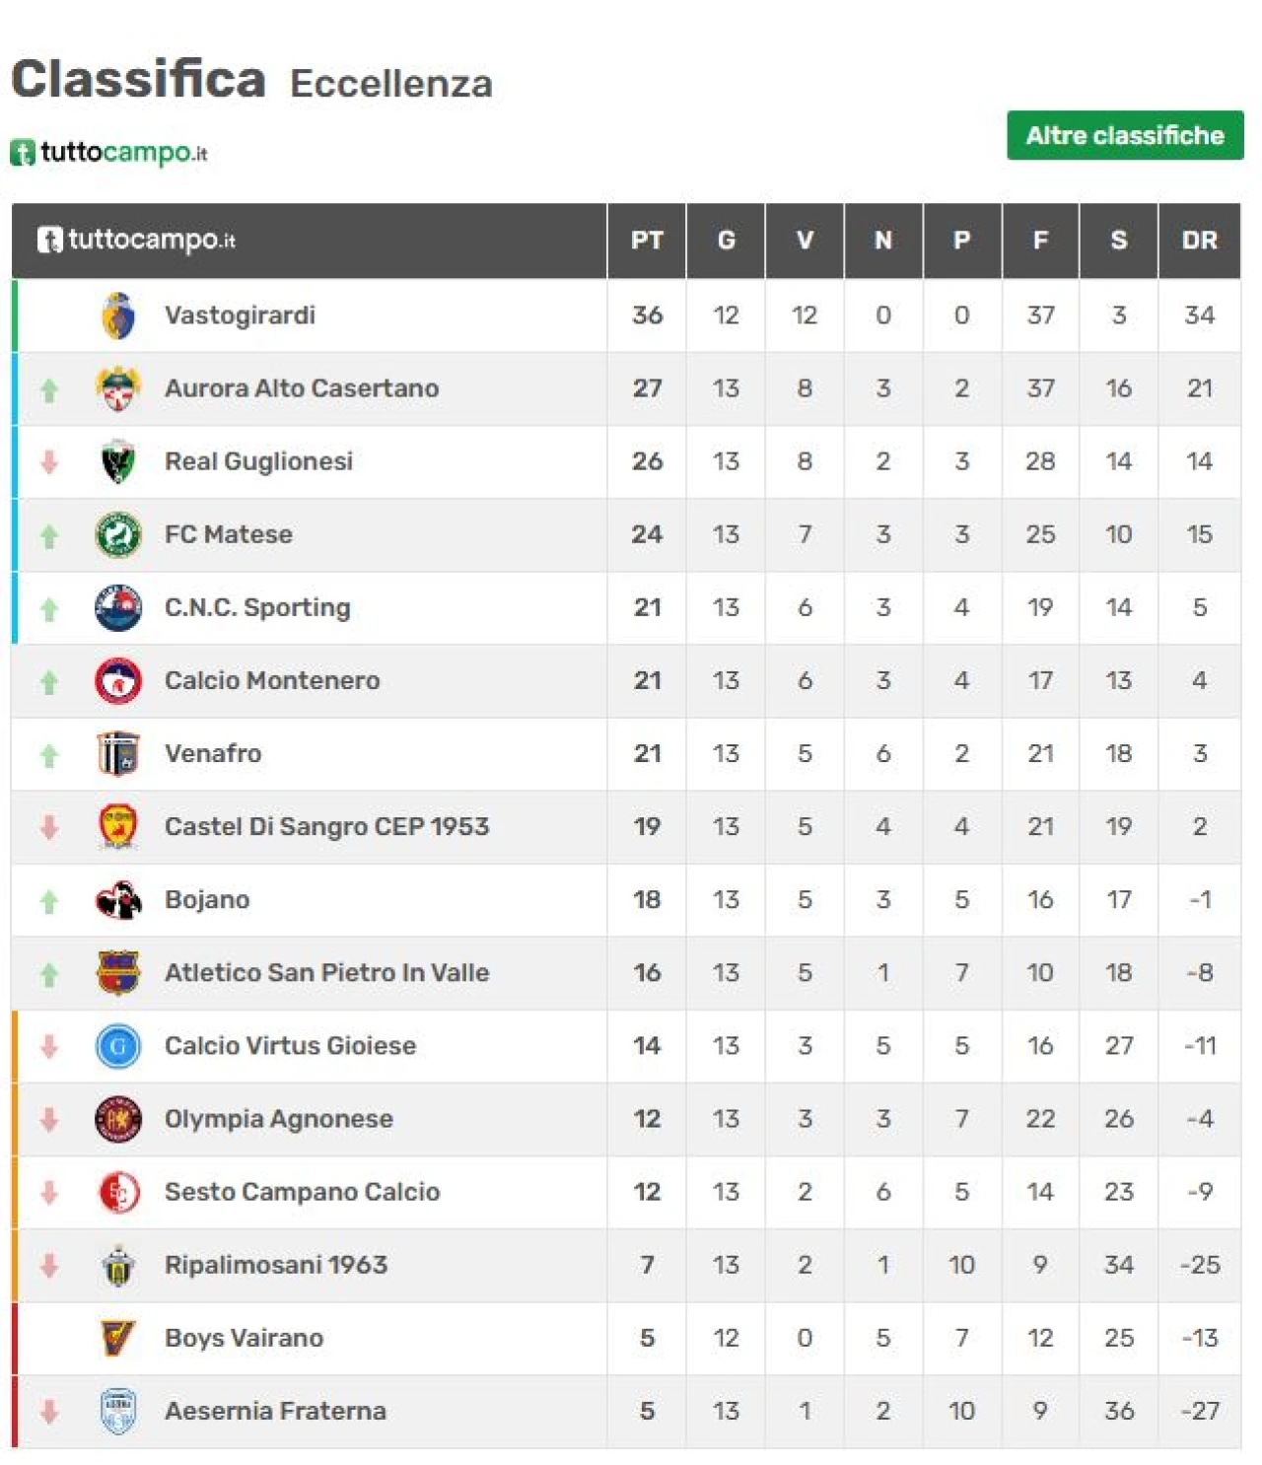This screenshot has width=1262, height=1465.
Task: Open the Atletico San Pietro In Valle team page
Action: 326,972
